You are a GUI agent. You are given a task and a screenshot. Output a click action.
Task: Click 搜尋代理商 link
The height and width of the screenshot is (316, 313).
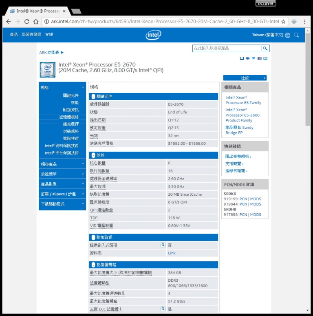pos(236,171)
